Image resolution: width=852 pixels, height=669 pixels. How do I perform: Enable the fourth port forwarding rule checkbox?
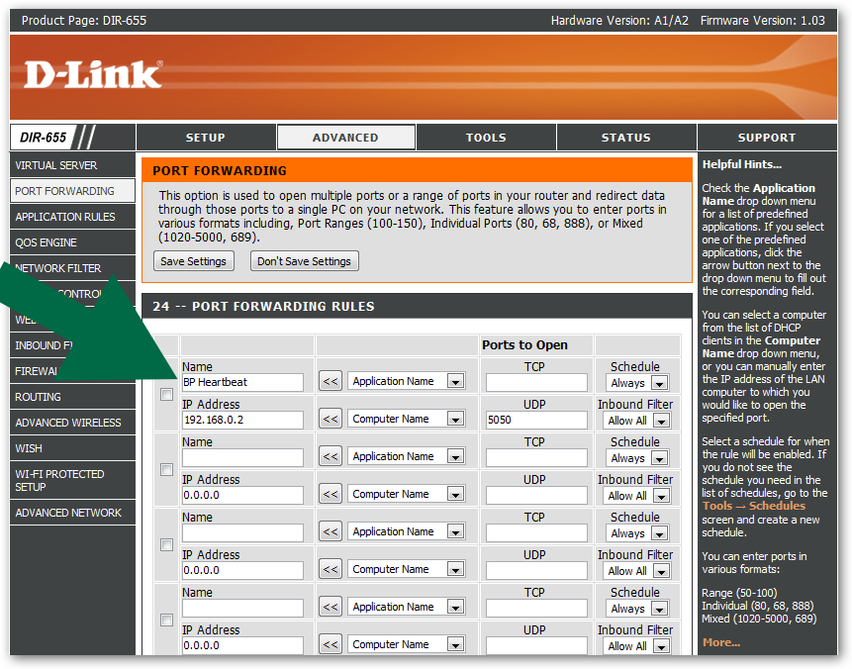coord(167,620)
